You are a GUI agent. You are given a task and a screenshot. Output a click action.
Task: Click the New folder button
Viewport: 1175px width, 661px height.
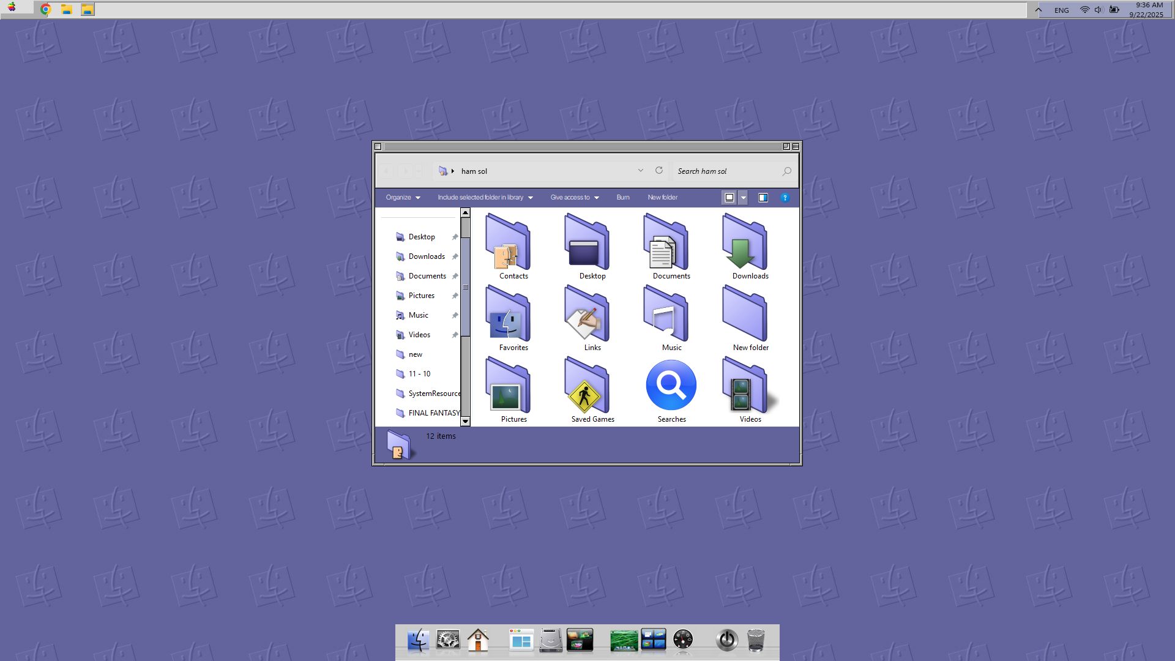(x=662, y=198)
